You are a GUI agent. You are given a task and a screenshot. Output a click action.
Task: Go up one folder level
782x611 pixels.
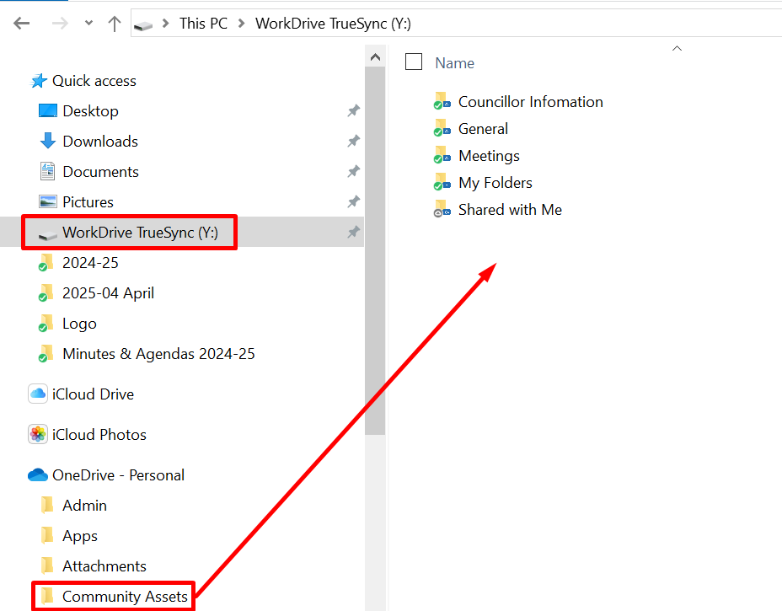coord(115,24)
